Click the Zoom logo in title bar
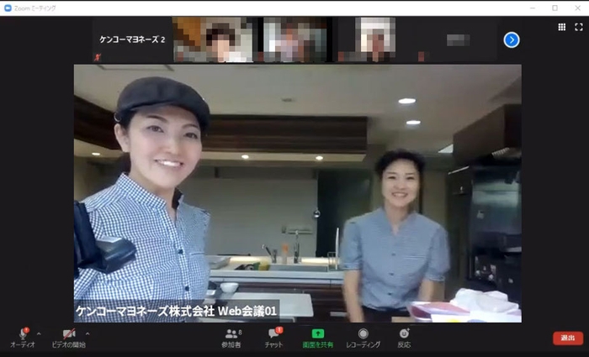 [8, 8]
